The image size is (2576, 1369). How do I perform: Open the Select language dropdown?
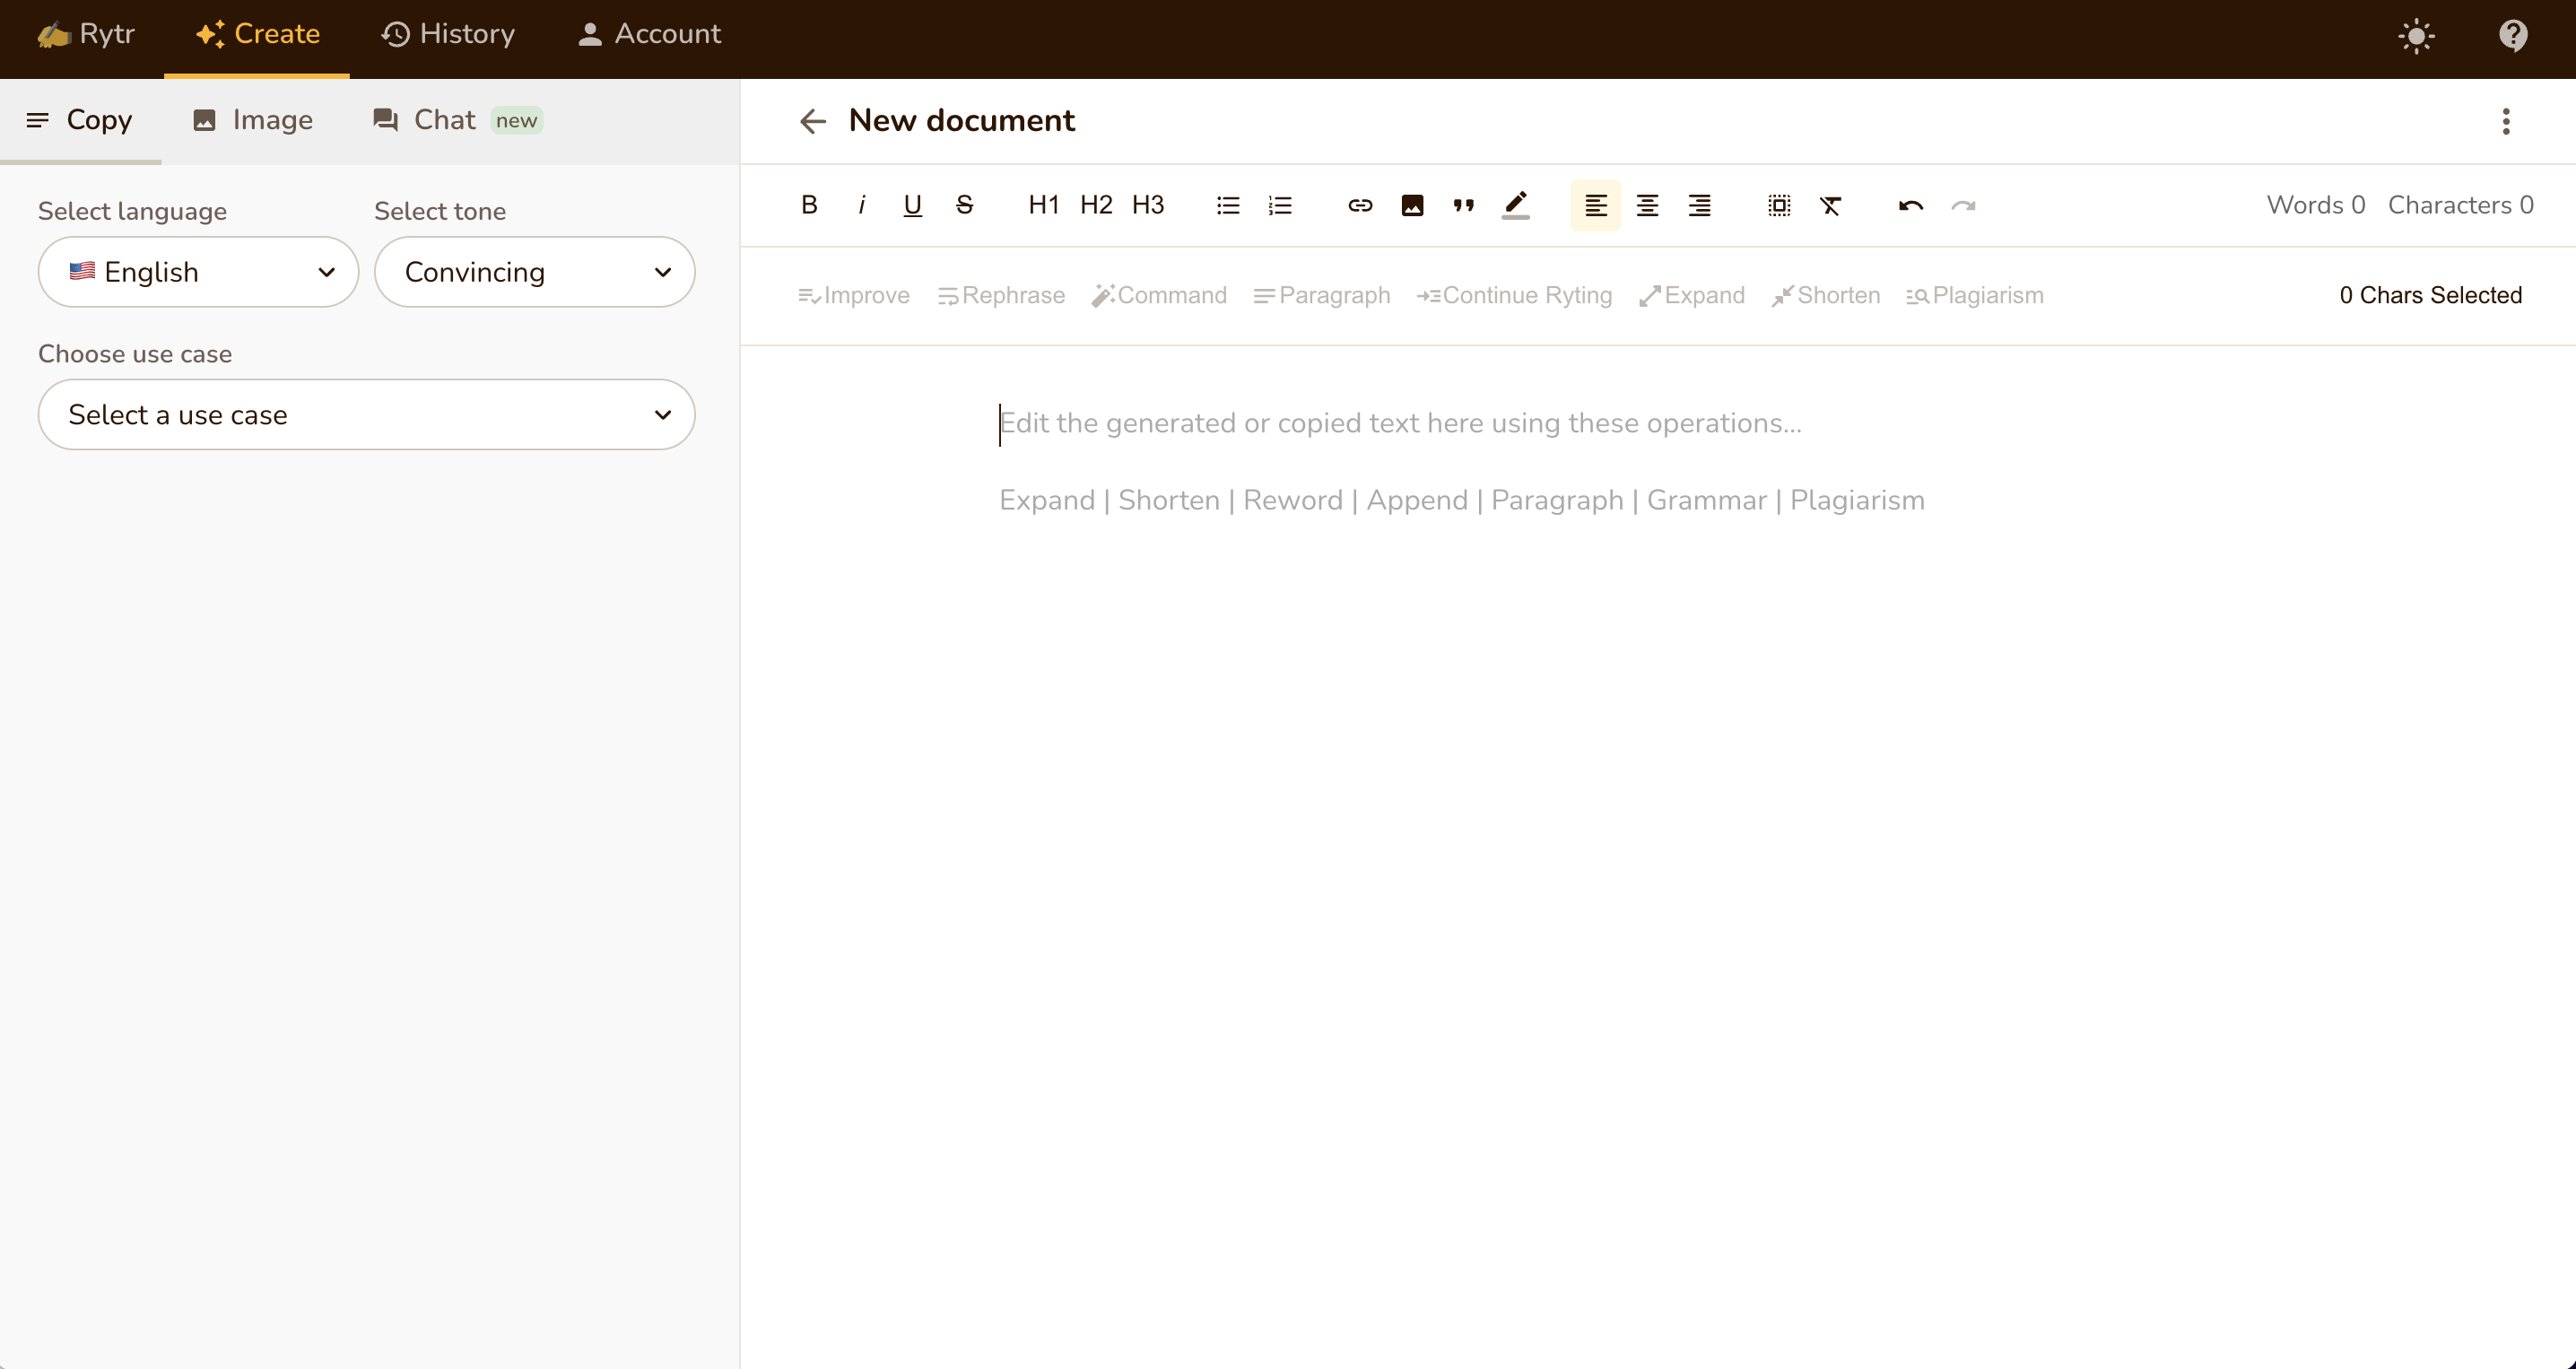197,271
